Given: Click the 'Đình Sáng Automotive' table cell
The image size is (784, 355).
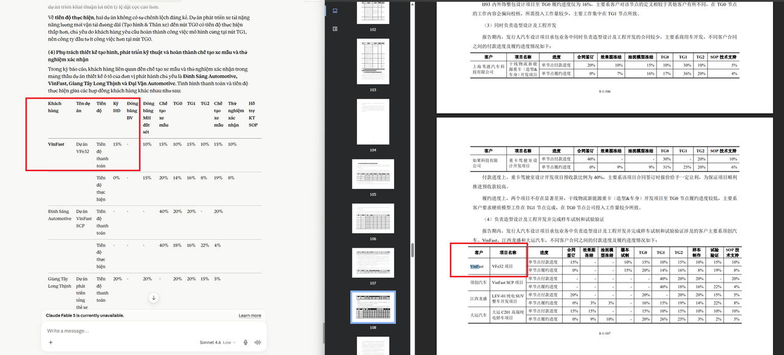Looking at the screenshot, I should [59, 215].
